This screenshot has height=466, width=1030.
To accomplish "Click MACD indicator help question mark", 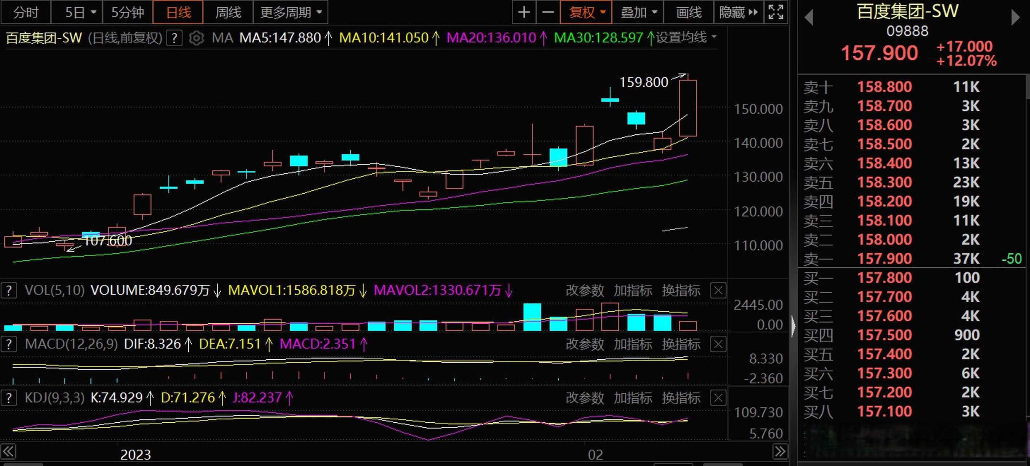I will pos(9,344).
